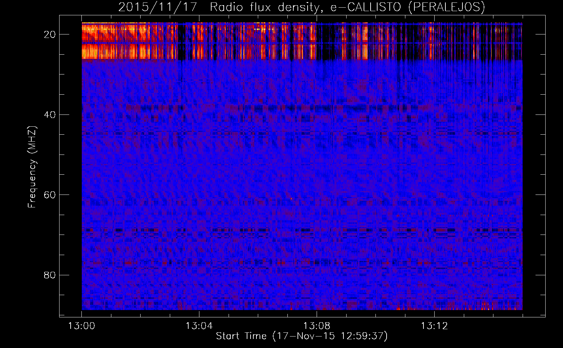Click the '13:04' time tick label

click(199, 326)
